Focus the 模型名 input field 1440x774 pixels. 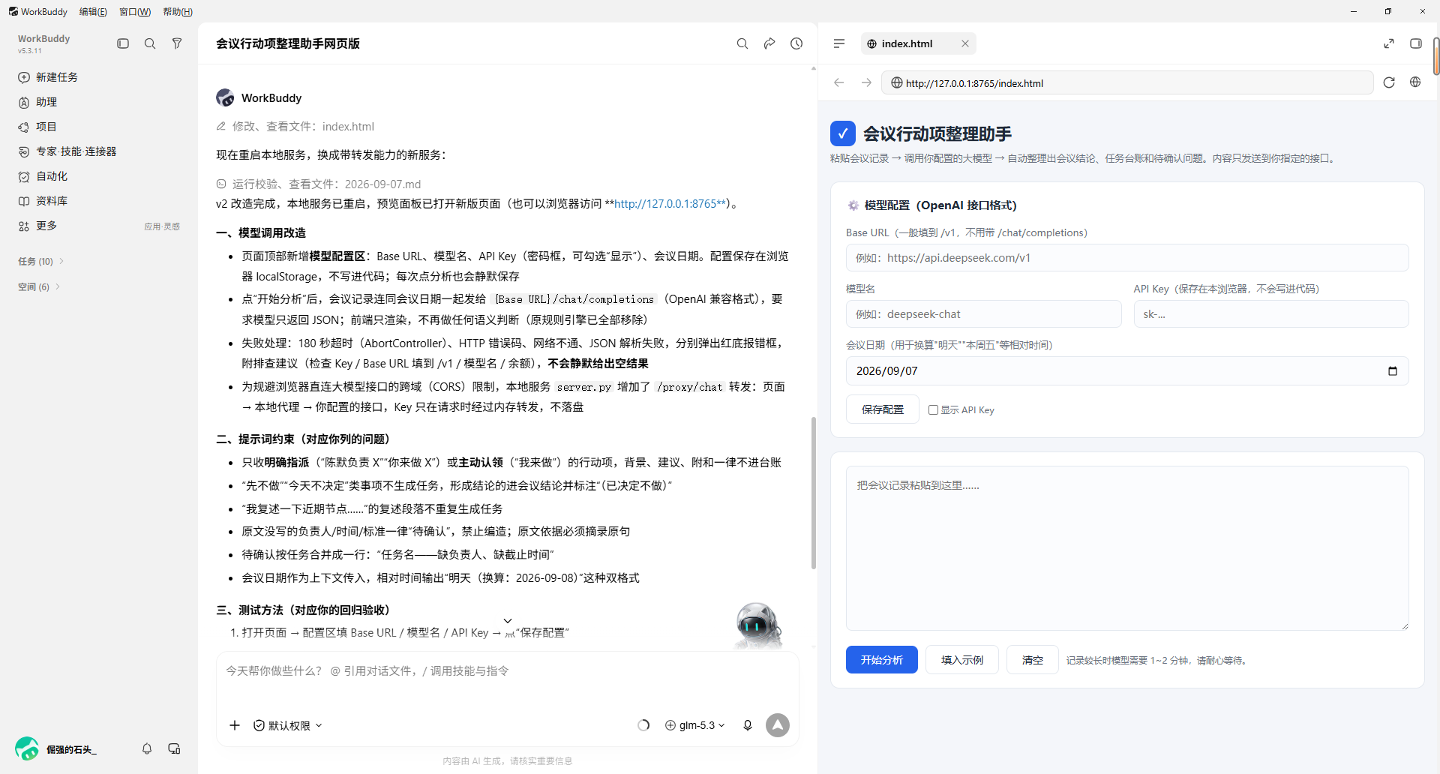(x=984, y=314)
